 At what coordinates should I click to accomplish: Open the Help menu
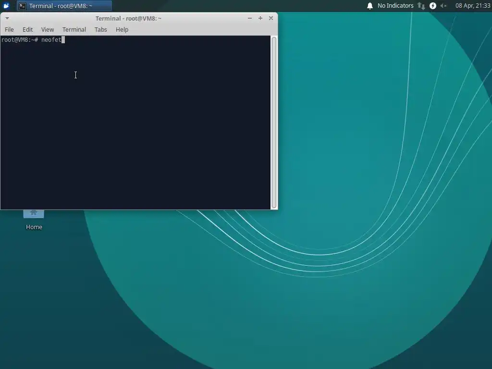pos(122,29)
